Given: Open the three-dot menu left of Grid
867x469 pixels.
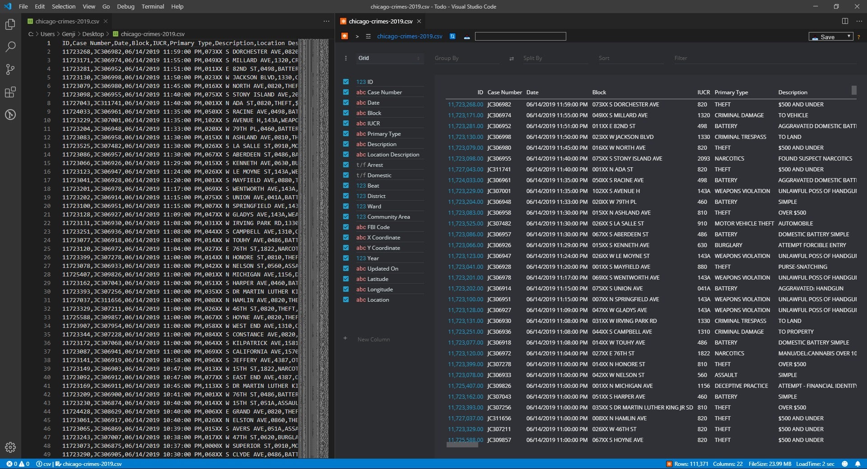Looking at the screenshot, I should click(346, 58).
